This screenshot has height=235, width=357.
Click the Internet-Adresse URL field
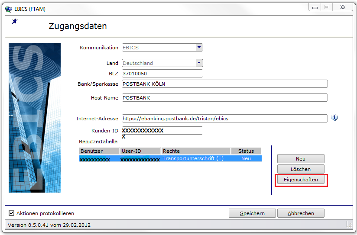point(225,118)
